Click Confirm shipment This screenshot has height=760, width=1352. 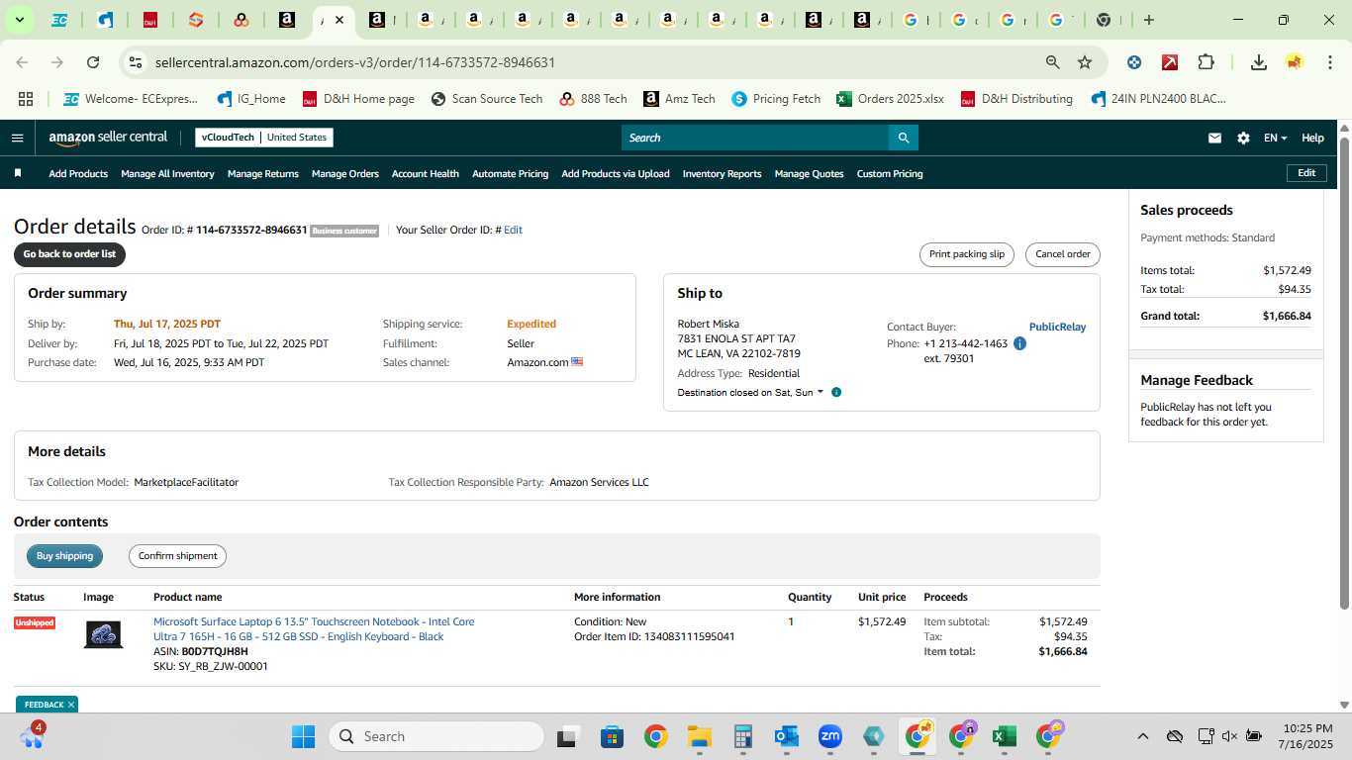click(177, 556)
